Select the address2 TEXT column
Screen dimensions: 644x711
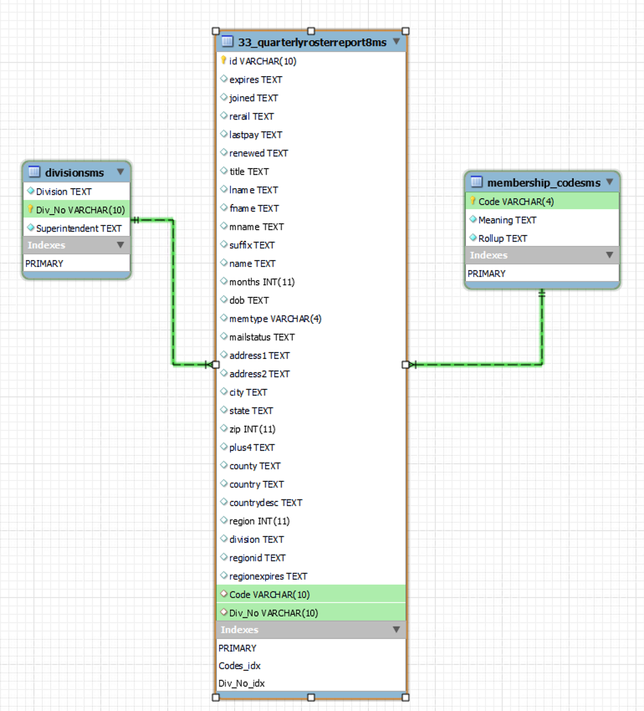point(312,374)
